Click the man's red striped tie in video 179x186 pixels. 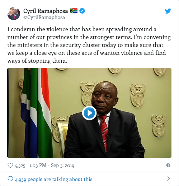coord(104,132)
